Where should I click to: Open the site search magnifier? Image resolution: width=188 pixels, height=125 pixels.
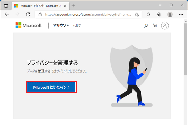tap(146, 26)
